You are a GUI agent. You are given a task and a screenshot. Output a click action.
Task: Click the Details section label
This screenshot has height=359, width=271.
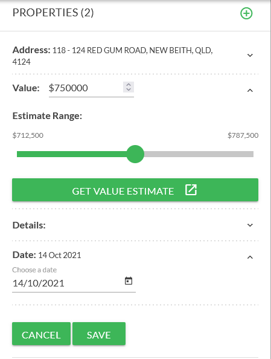coord(29,225)
